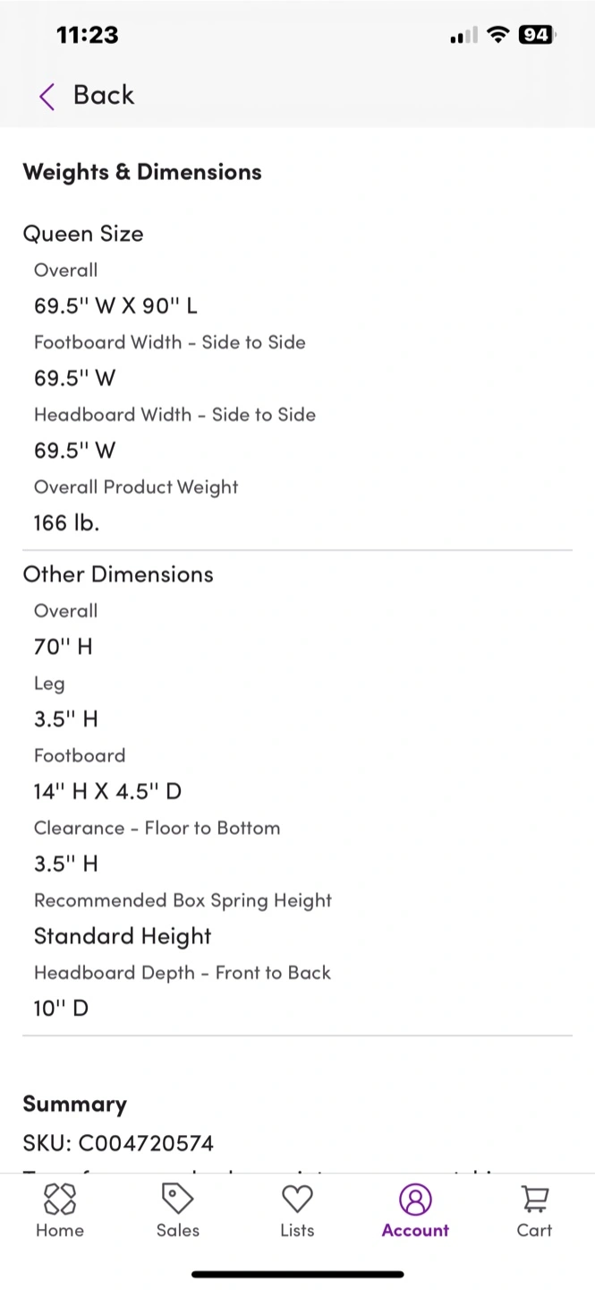Viewport: 595px width, 1290px height.
Task: Tap the Queen Size section title
Action: pyautogui.click(x=83, y=234)
